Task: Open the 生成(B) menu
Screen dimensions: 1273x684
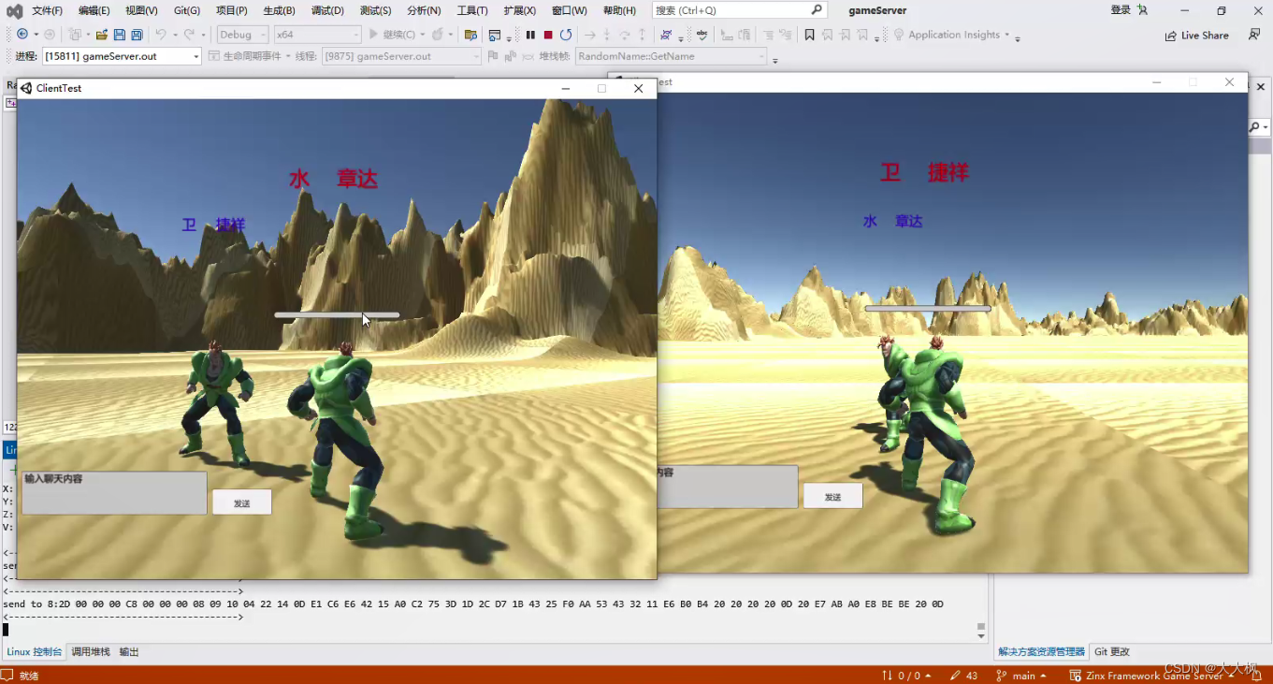Action: pos(279,11)
